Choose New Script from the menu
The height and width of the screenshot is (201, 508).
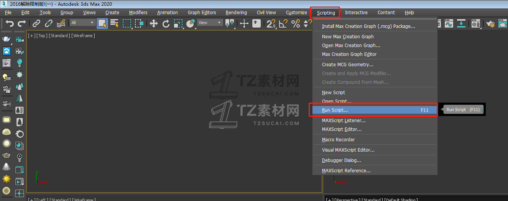coord(334,93)
